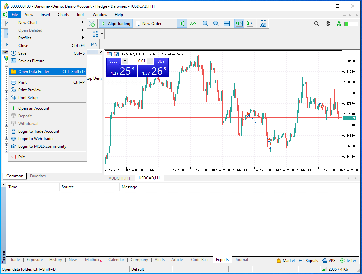Expand the Profiles submenu
This screenshot has height=274, width=362.
pyautogui.click(x=48, y=38)
